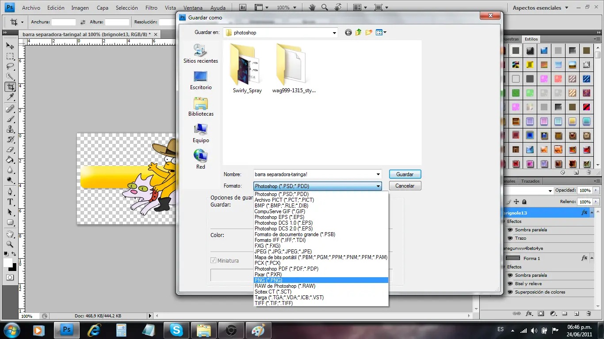Go back to previous folder in save dialog
This screenshot has width=604, height=339.
click(348, 32)
